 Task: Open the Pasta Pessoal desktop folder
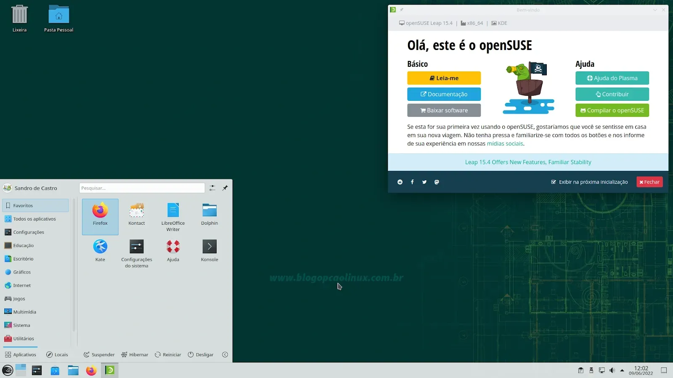[x=59, y=18]
